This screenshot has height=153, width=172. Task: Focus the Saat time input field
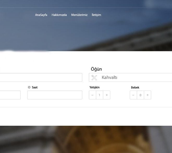pos(55,95)
